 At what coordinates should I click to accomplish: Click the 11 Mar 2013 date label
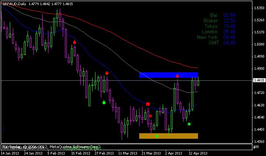click(x=128, y=153)
